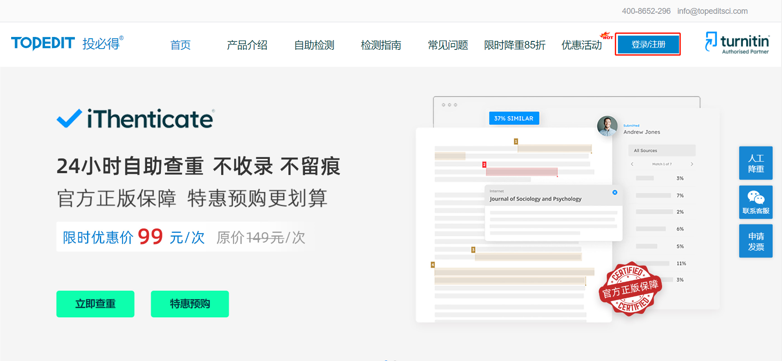Click the turnitin Authorised Partner logo

(x=737, y=43)
